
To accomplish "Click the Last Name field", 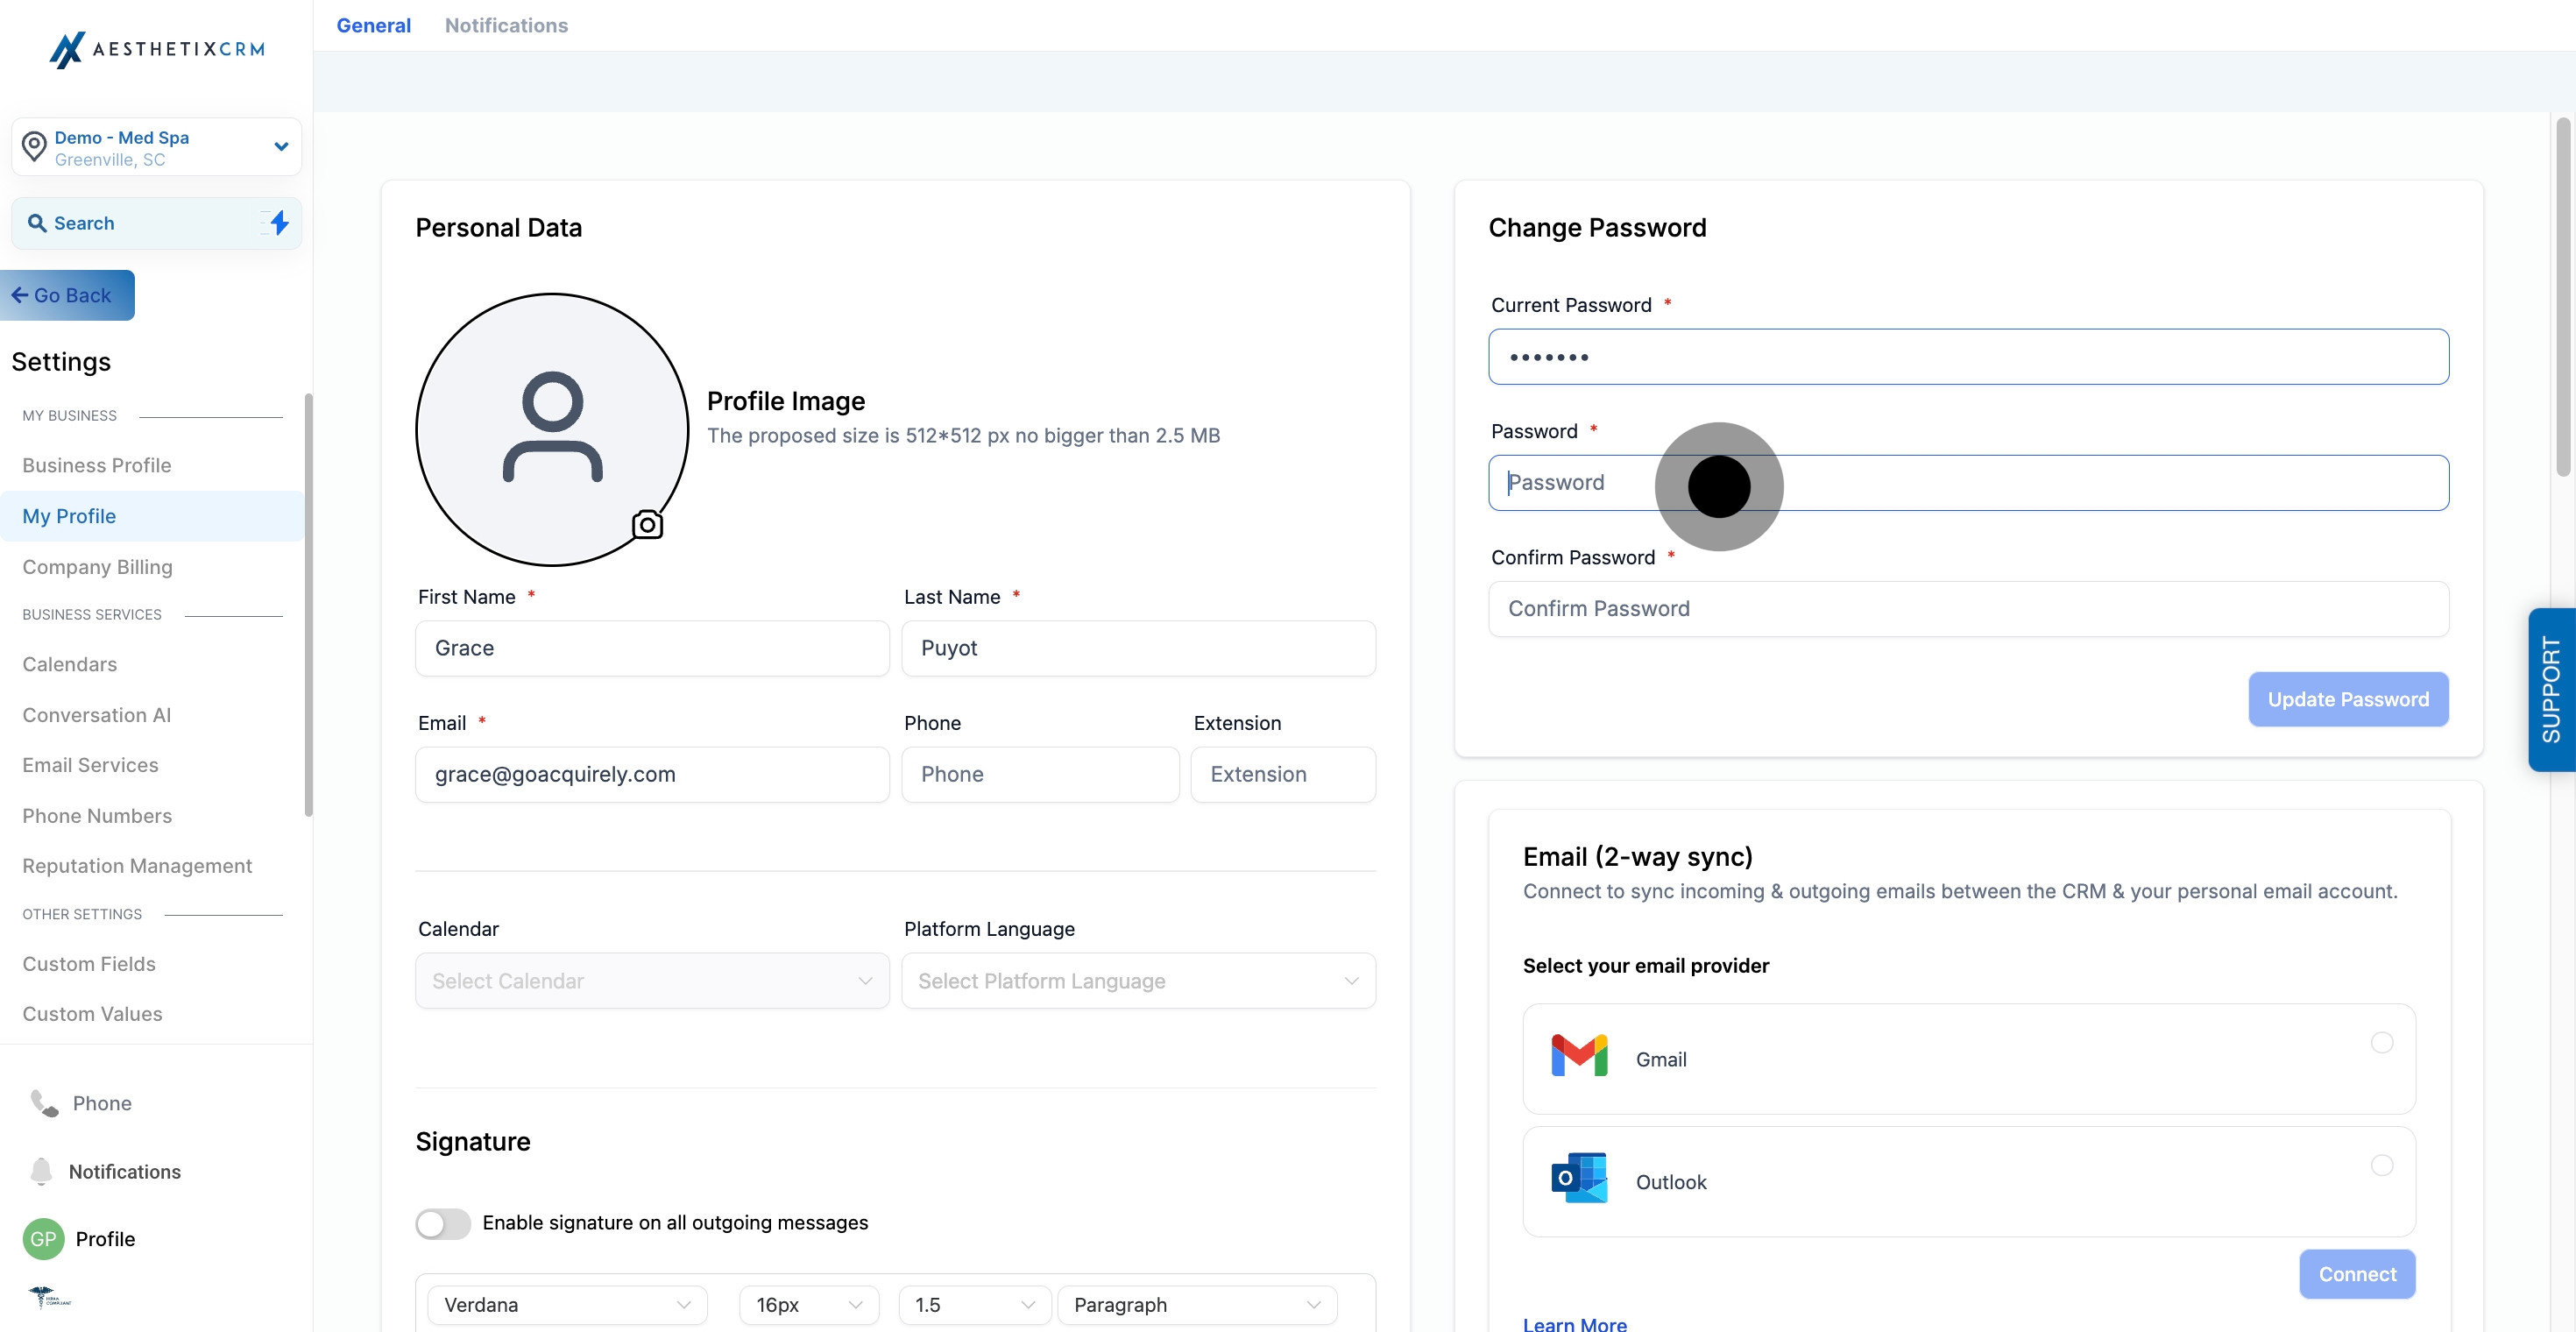I will coord(1138,648).
